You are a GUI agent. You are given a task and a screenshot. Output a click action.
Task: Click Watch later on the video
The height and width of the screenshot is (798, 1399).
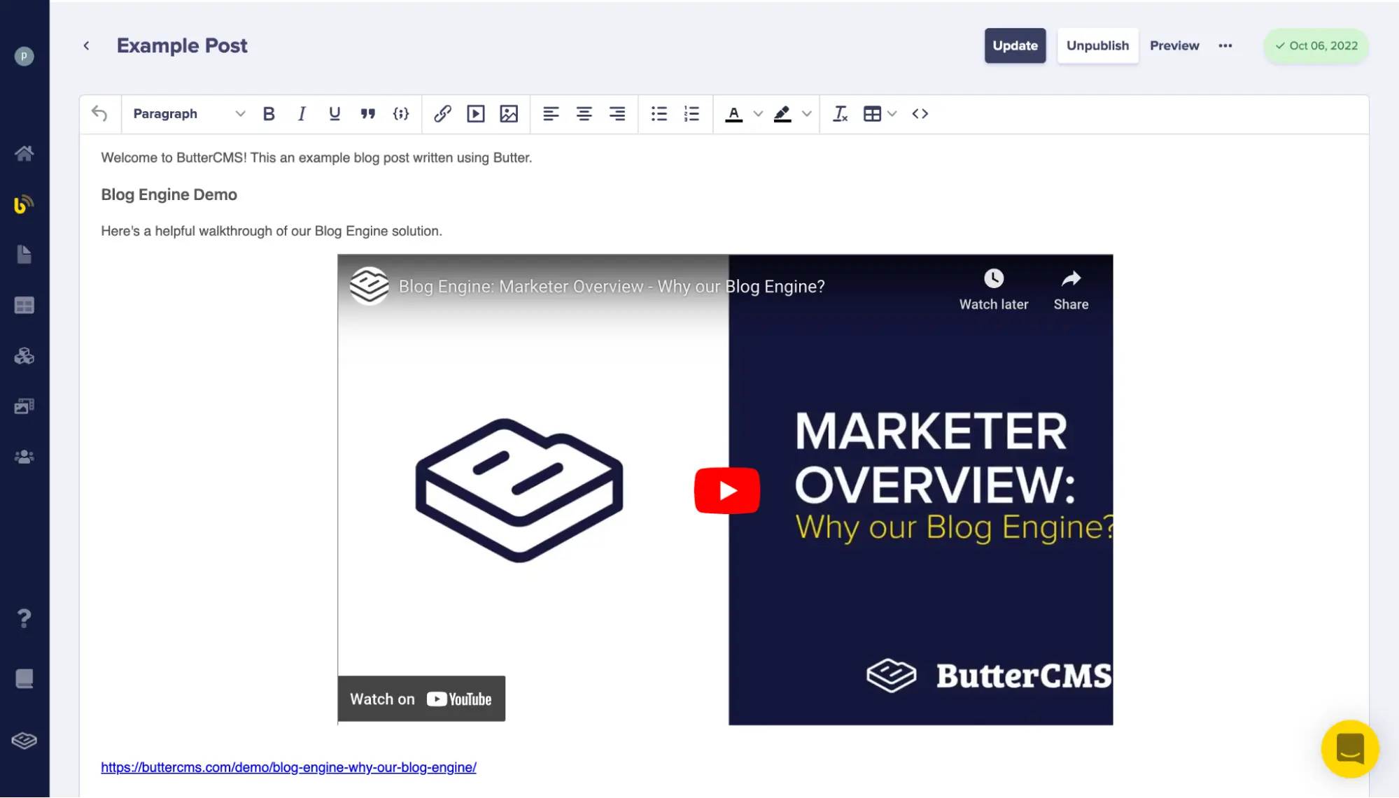[994, 290]
